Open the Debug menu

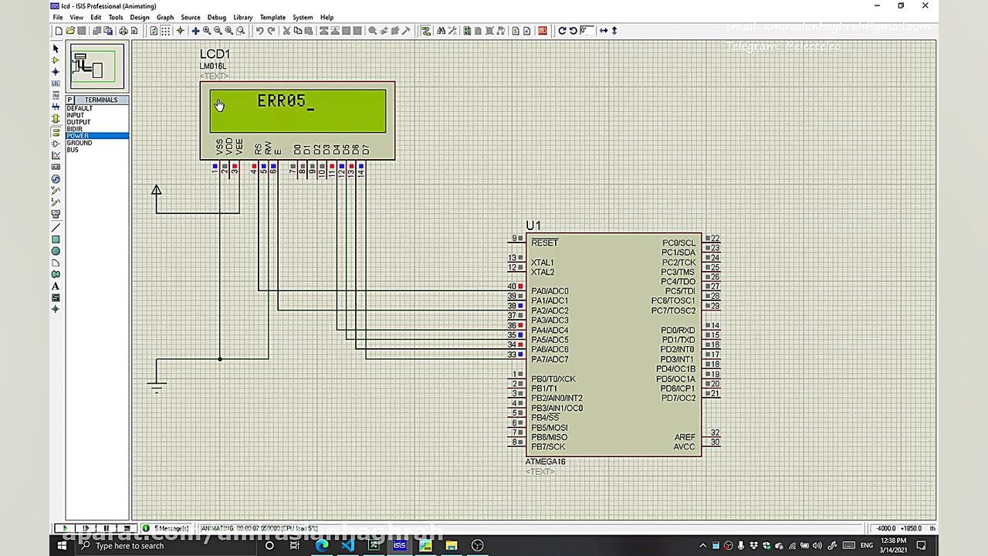click(217, 17)
